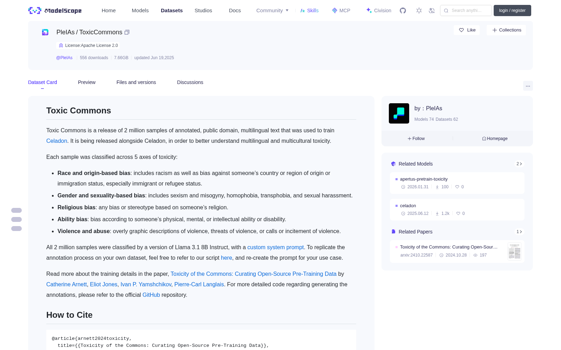Click the Related Models cube icon
Screen dimensions: 561x350
pos(393,164)
